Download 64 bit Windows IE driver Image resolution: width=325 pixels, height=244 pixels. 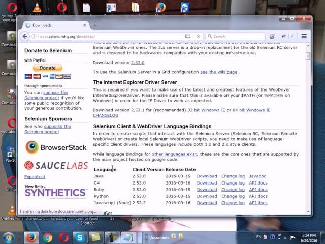point(251,110)
